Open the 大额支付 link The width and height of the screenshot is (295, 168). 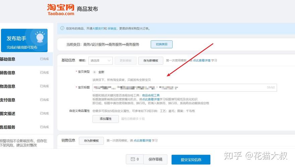[98, 29]
